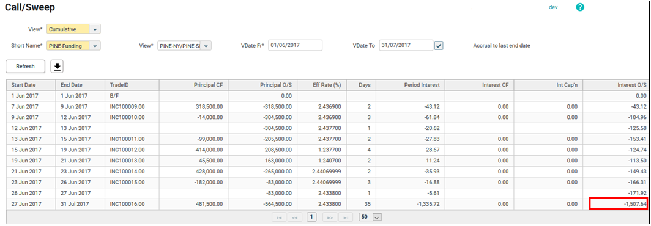Click page number 1 button
Viewport: 651px width, 226px height.
point(311,217)
